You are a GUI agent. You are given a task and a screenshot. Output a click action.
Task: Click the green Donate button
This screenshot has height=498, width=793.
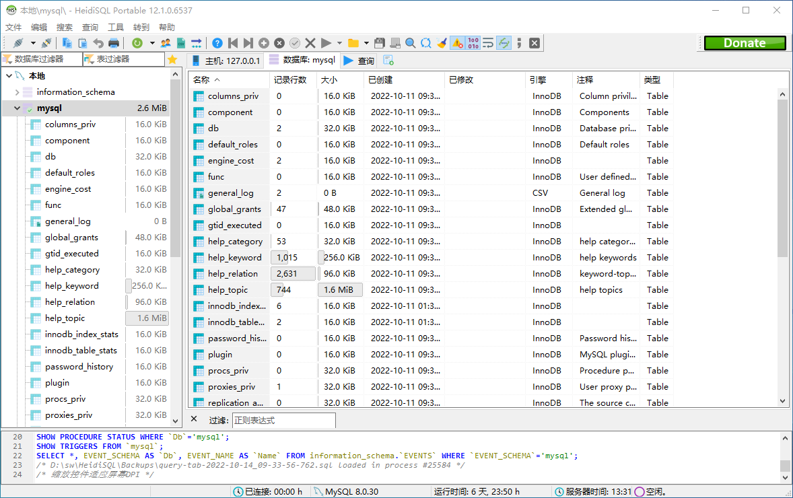pos(745,43)
